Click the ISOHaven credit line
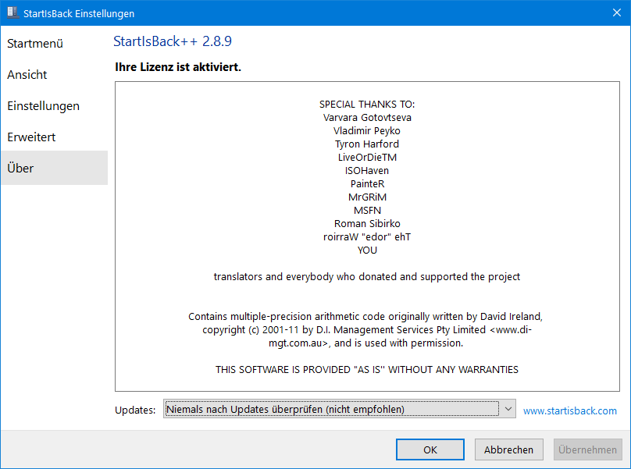631x469 pixels. 367,171
